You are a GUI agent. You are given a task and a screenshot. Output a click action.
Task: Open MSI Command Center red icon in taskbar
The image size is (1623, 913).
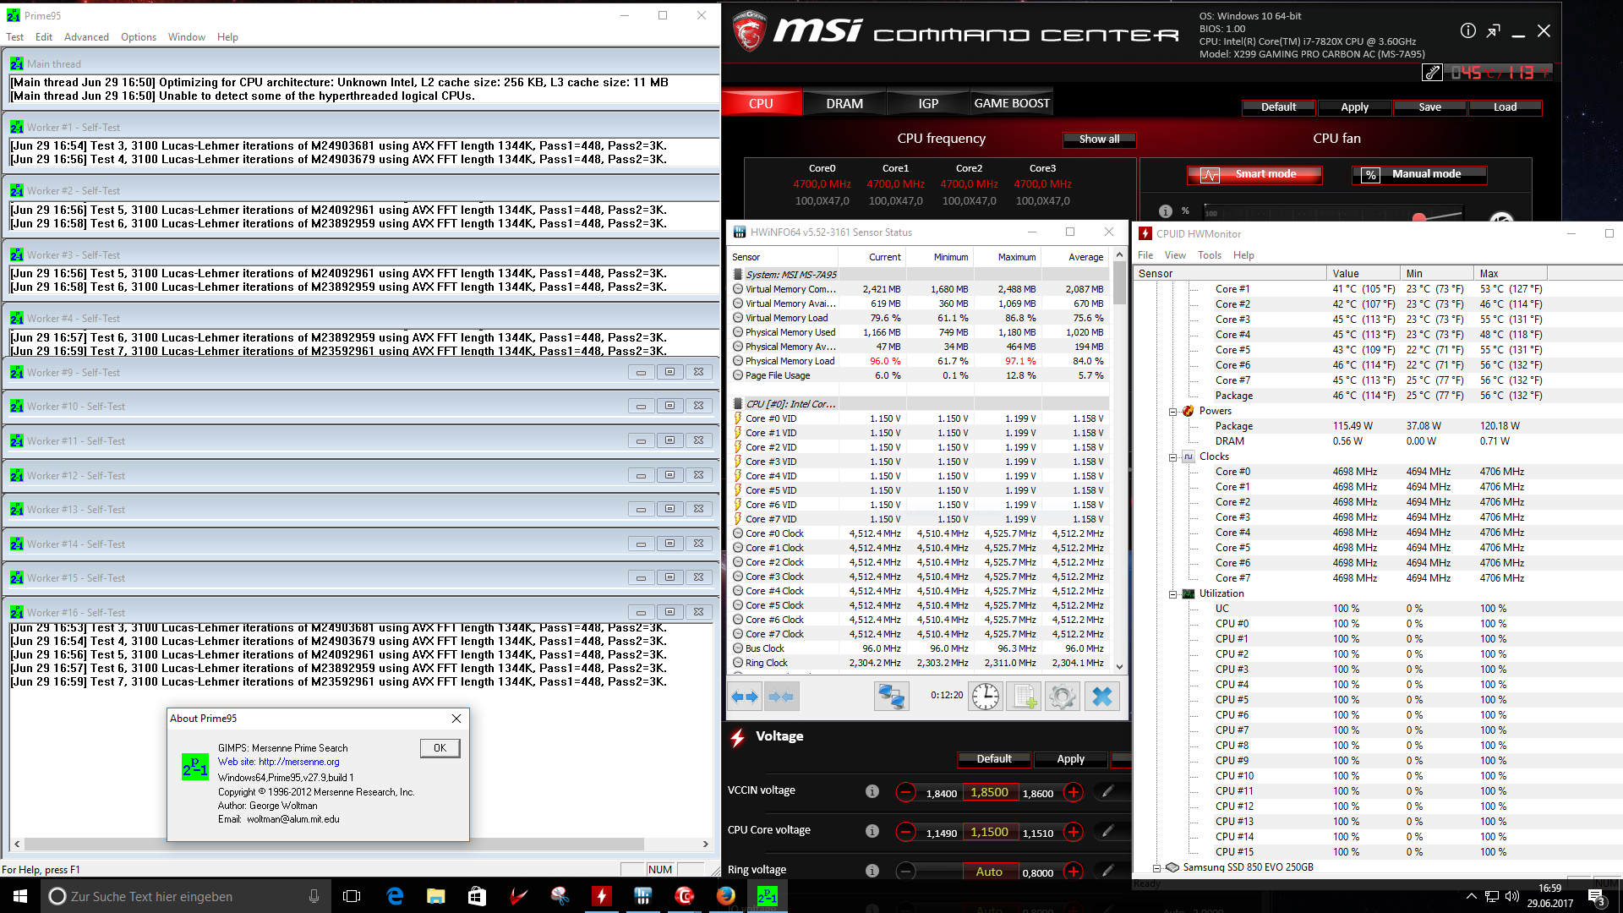pos(684,896)
